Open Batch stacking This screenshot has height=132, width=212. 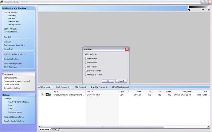(10, 67)
